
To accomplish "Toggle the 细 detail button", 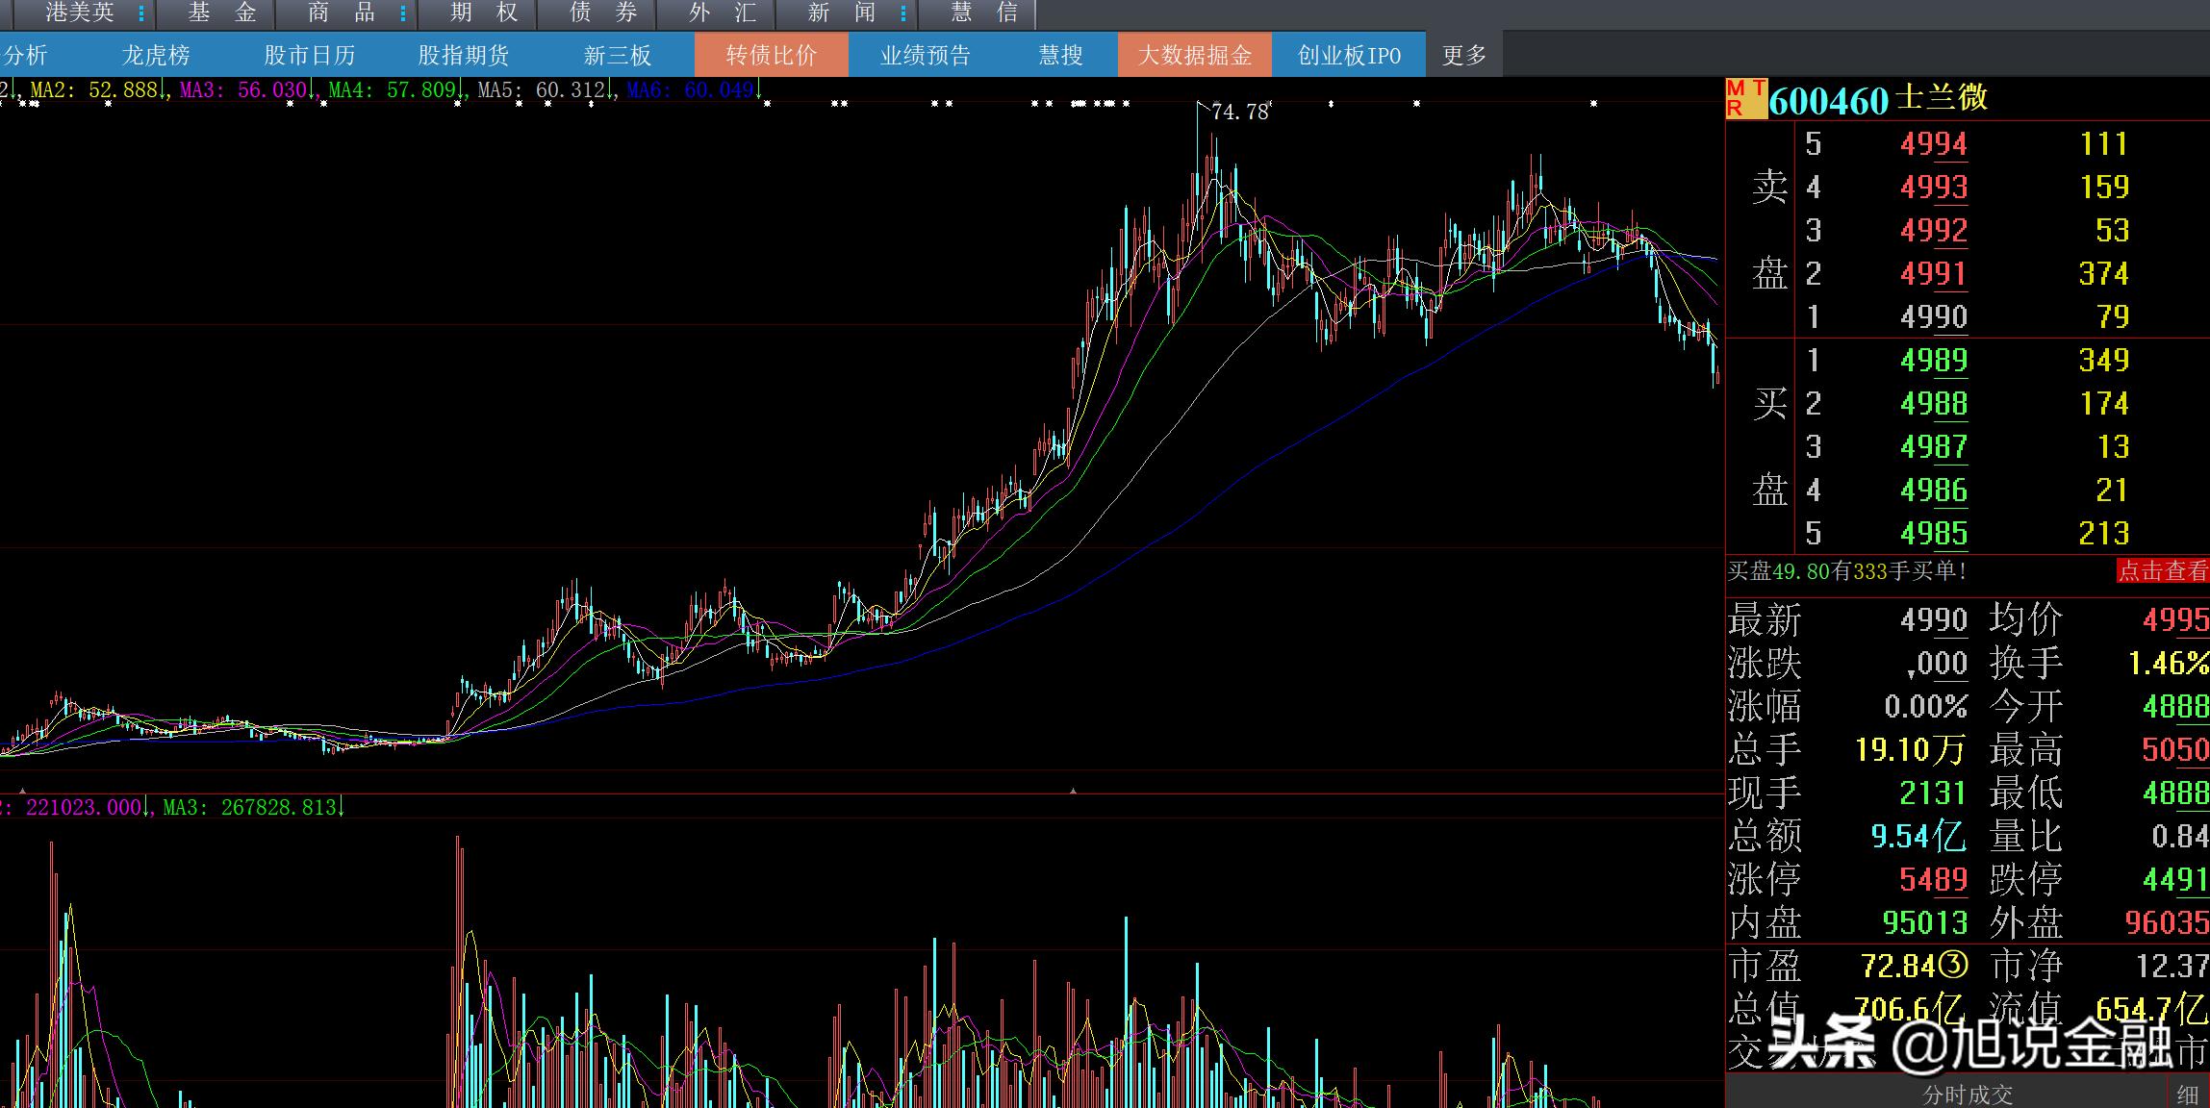I will point(2187,1095).
